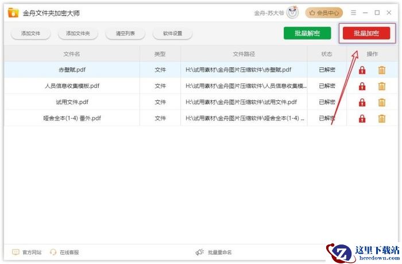Select the 赤壁赋.pdf file name

coord(72,69)
